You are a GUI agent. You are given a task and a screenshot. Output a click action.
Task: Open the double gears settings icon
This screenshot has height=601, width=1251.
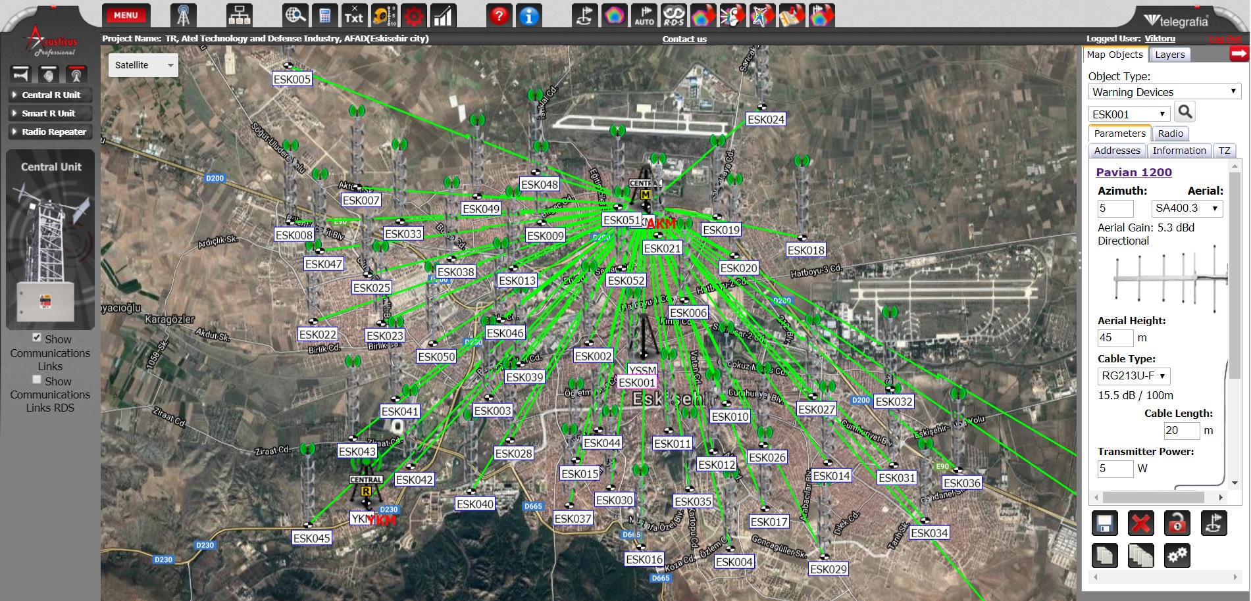[x=1177, y=556]
